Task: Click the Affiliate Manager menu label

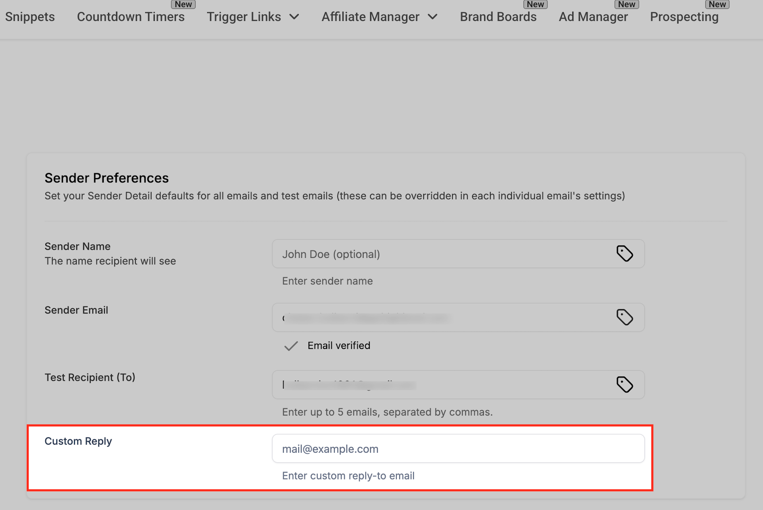Action: click(x=370, y=17)
